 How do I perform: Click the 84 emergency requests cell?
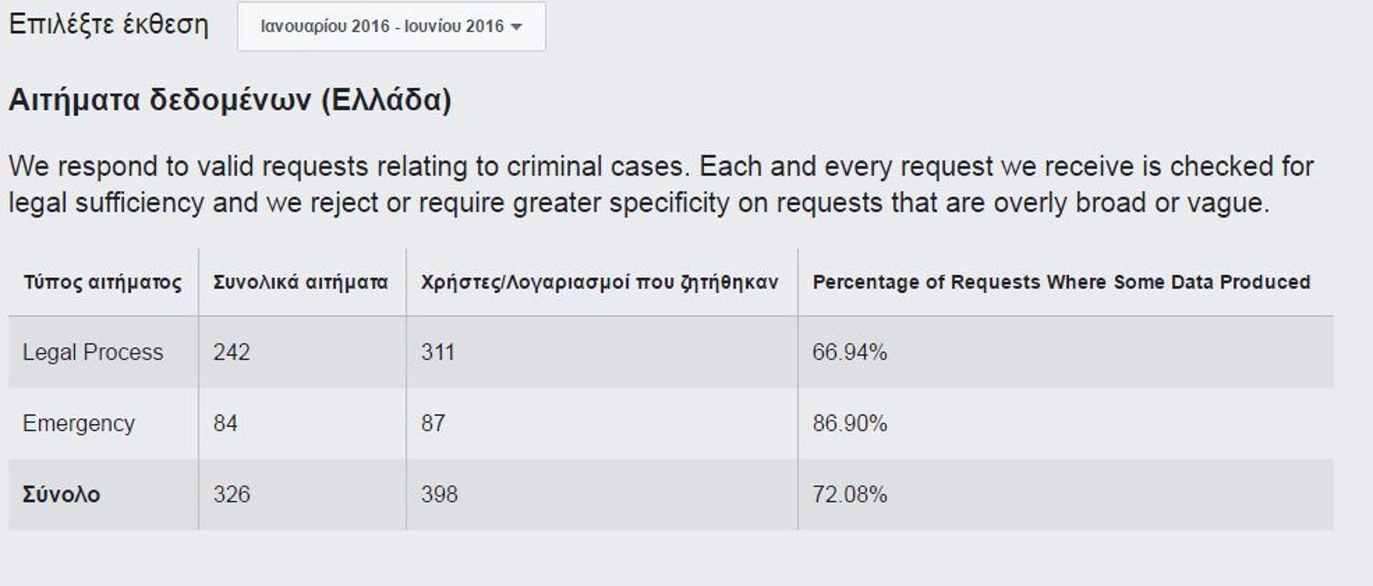(225, 424)
